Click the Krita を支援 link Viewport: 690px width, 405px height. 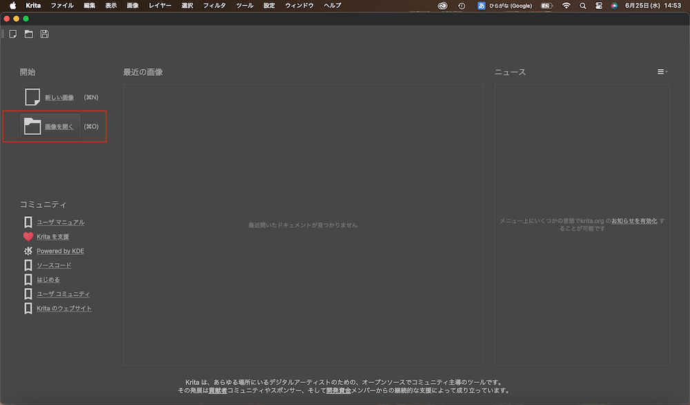tap(53, 237)
